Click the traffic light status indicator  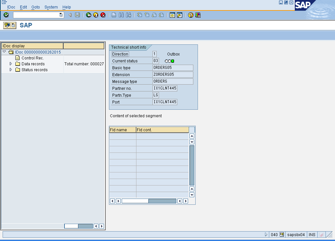coord(169,61)
